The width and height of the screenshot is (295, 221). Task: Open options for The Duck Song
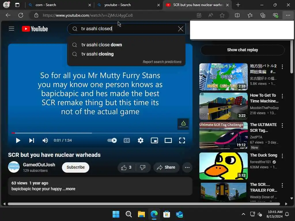[282, 156]
